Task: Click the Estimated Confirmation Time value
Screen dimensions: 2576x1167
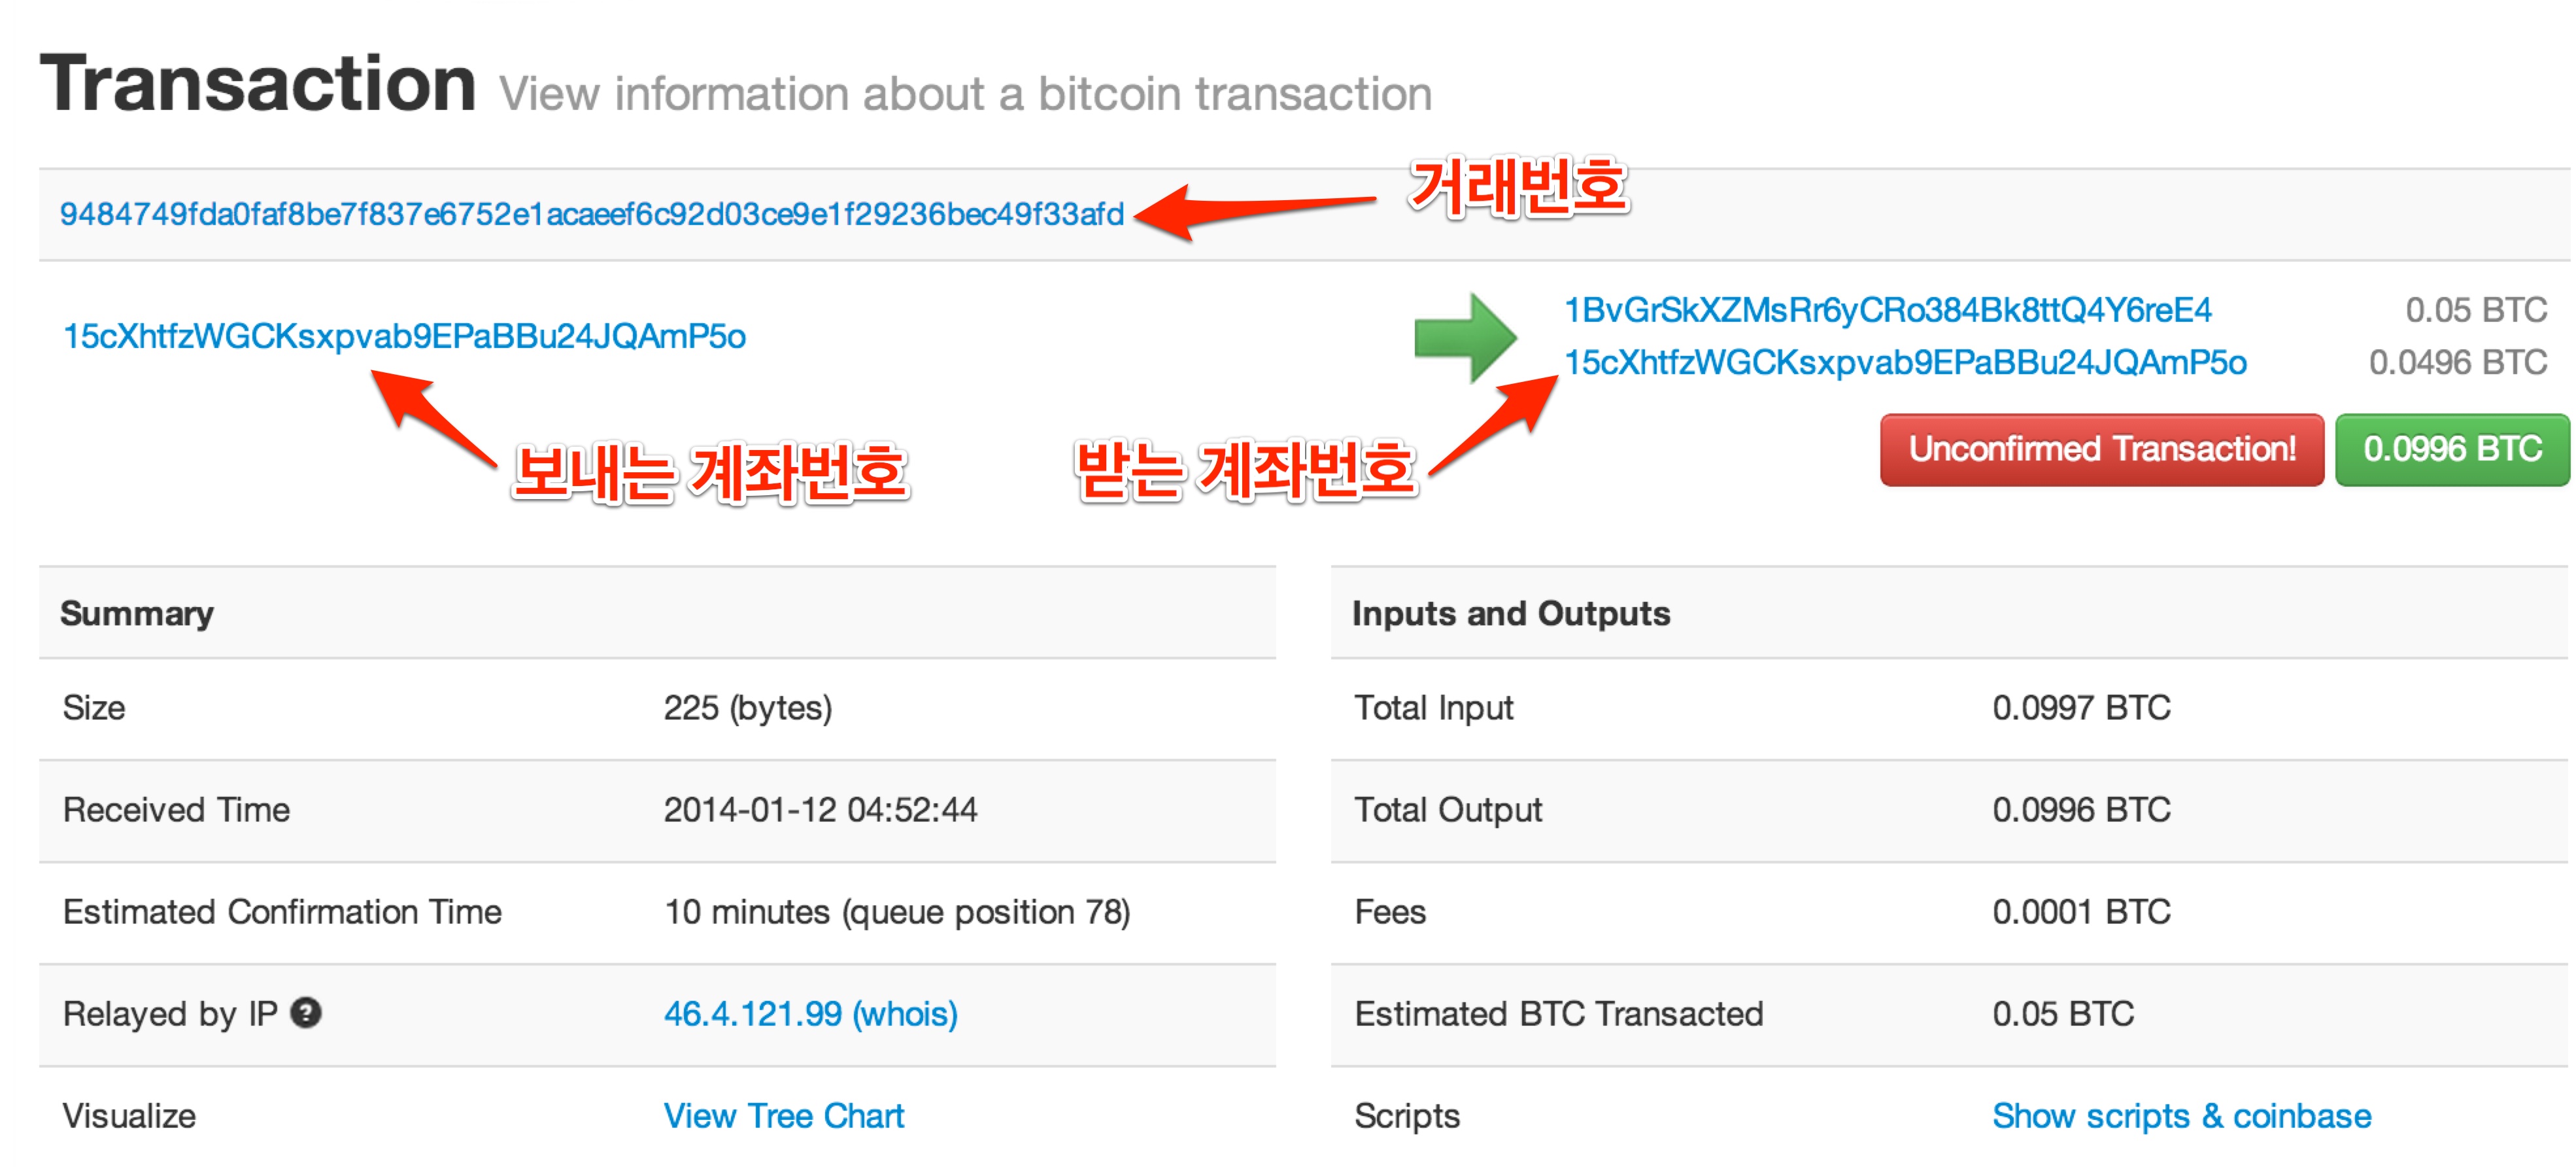Action: [896, 912]
